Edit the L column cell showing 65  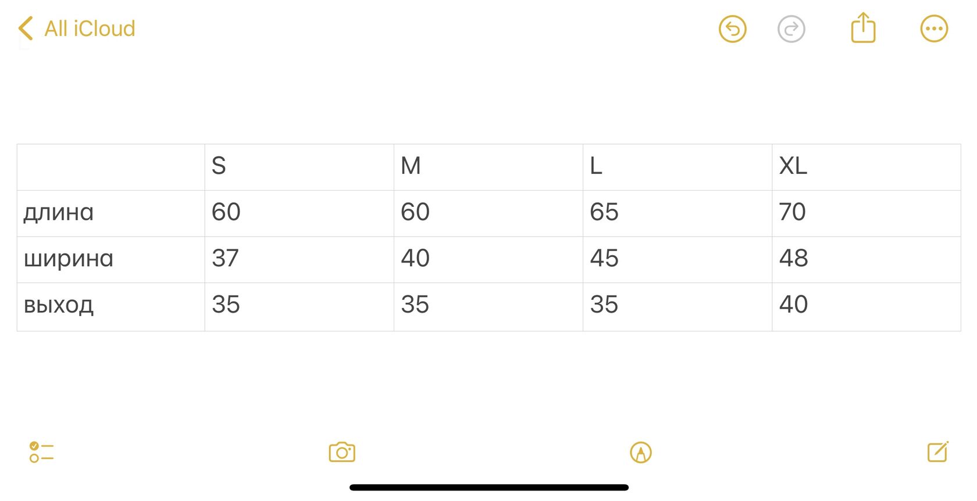(677, 213)
